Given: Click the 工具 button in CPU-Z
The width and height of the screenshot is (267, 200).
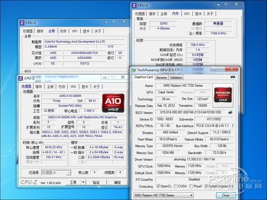Looking at the screenshot, I should pyautogui.click(x=73, y=182).
